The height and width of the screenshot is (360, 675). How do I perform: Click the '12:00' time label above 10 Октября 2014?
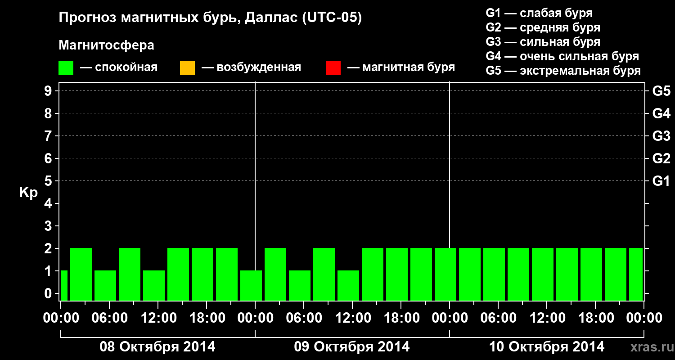point(547,318)
